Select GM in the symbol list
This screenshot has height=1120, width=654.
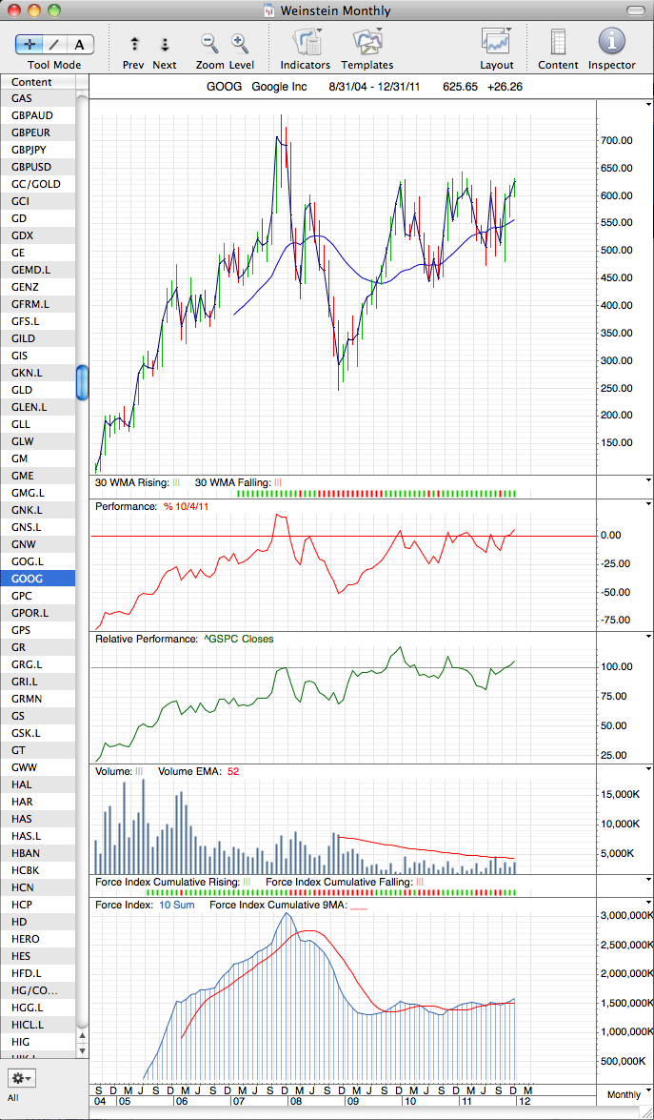(x=37, y=458)
